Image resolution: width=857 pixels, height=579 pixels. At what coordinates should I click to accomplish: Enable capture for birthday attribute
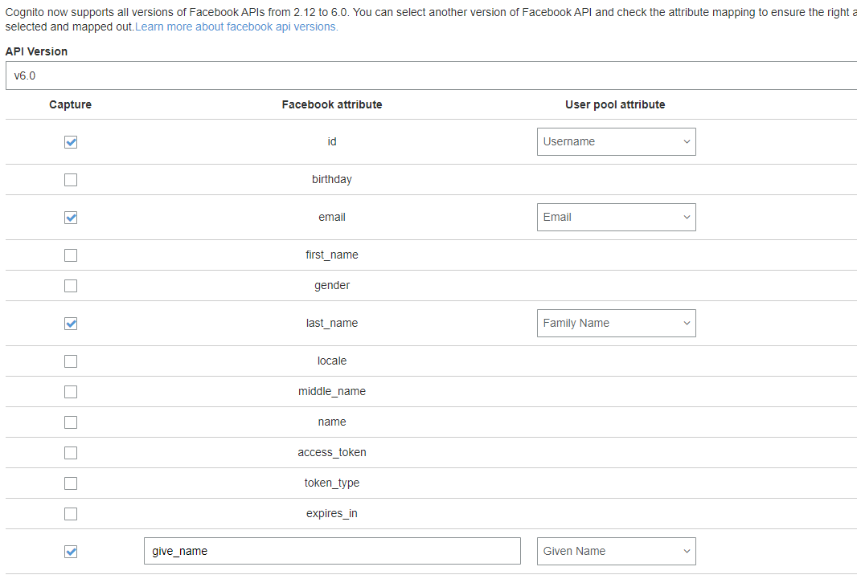tap(71, 180)
